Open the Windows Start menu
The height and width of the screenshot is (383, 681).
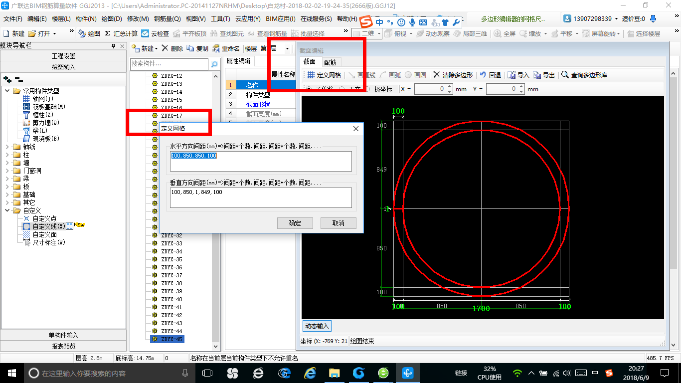pos(11,373)
